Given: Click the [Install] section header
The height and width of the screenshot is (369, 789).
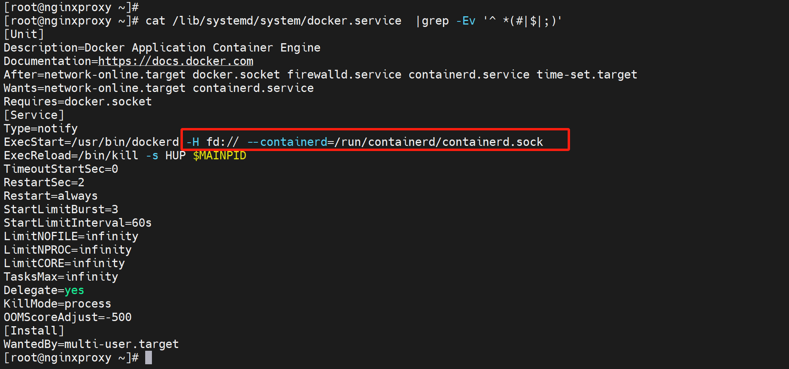Looking at the screenshot, I should click(x=34, y=331).
